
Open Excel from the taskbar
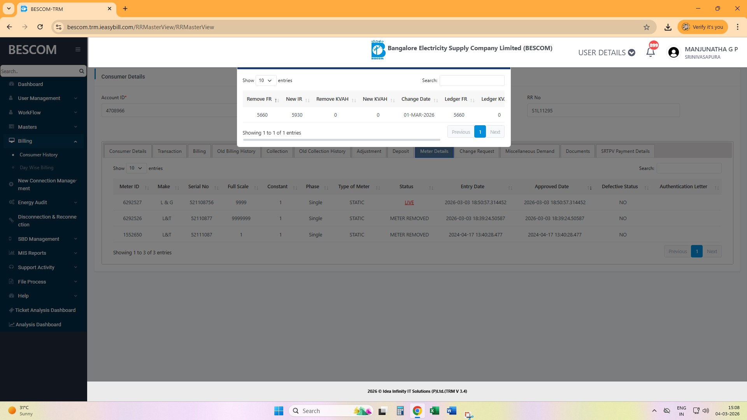[x=434, y=411]
